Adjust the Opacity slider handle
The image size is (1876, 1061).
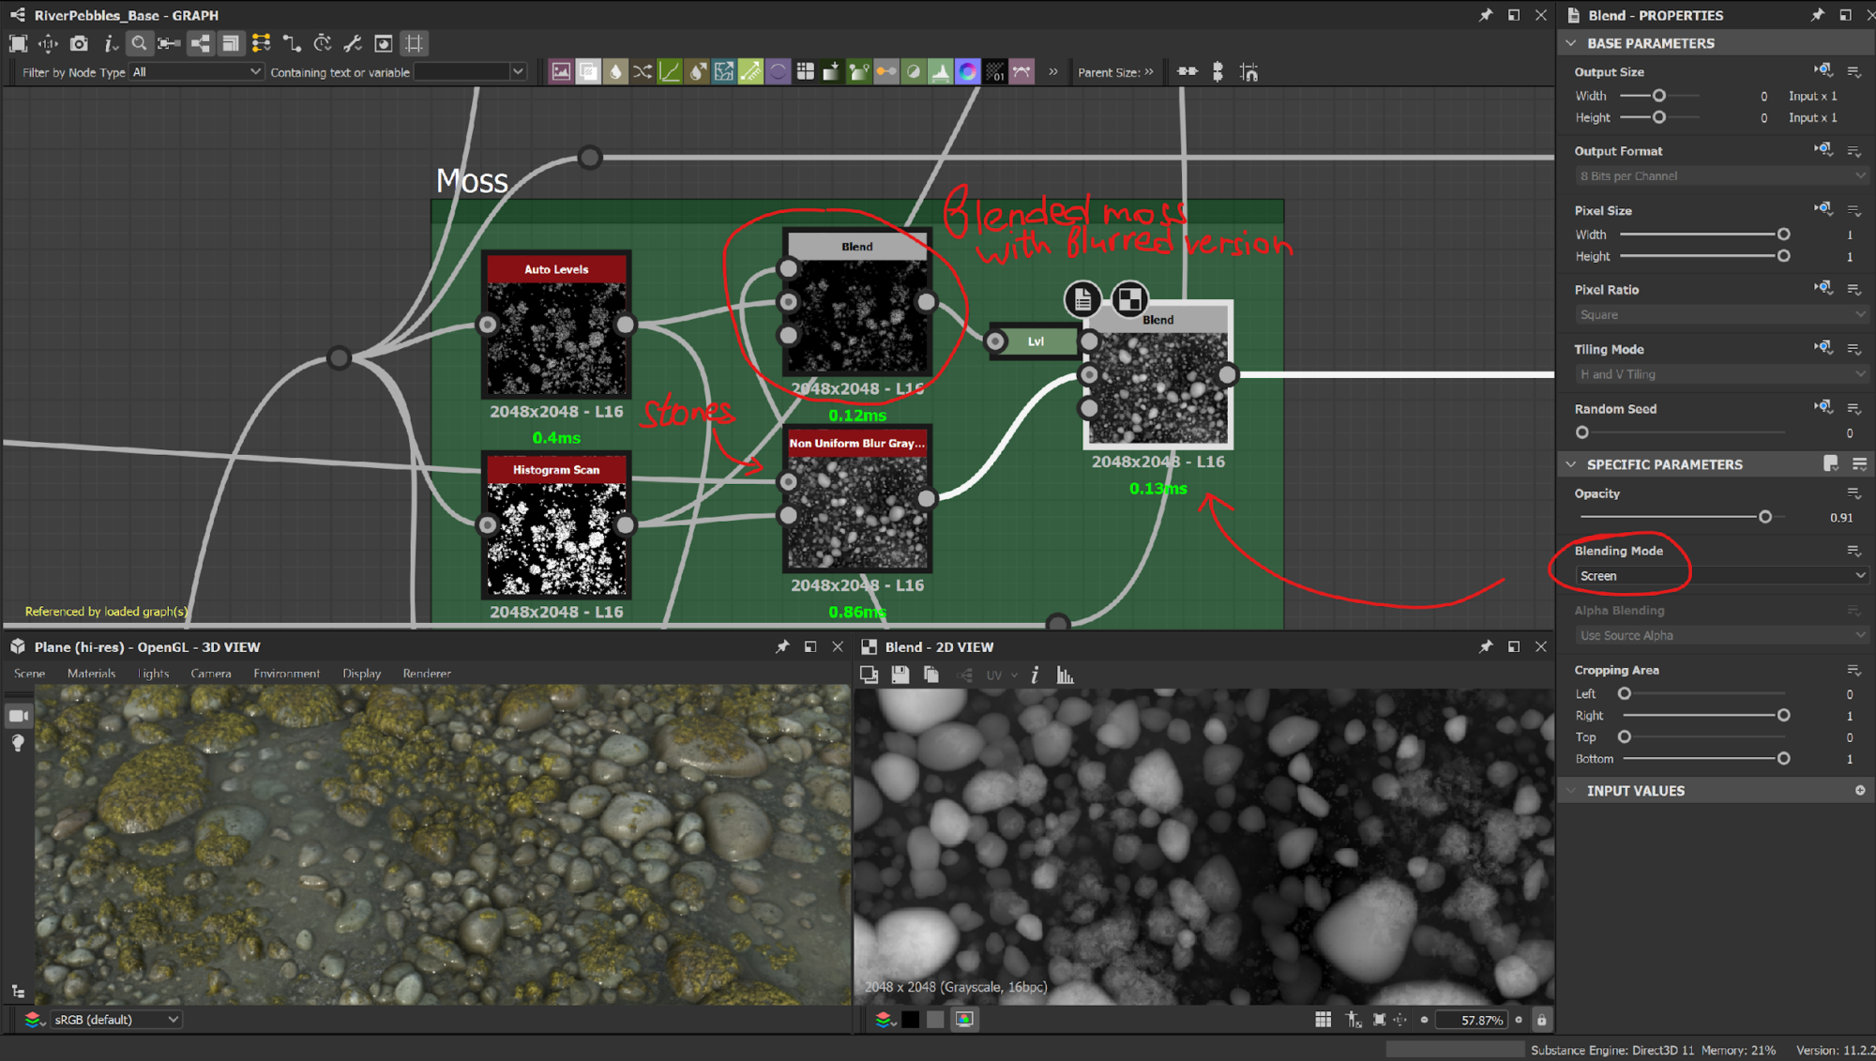point(1764,517)
